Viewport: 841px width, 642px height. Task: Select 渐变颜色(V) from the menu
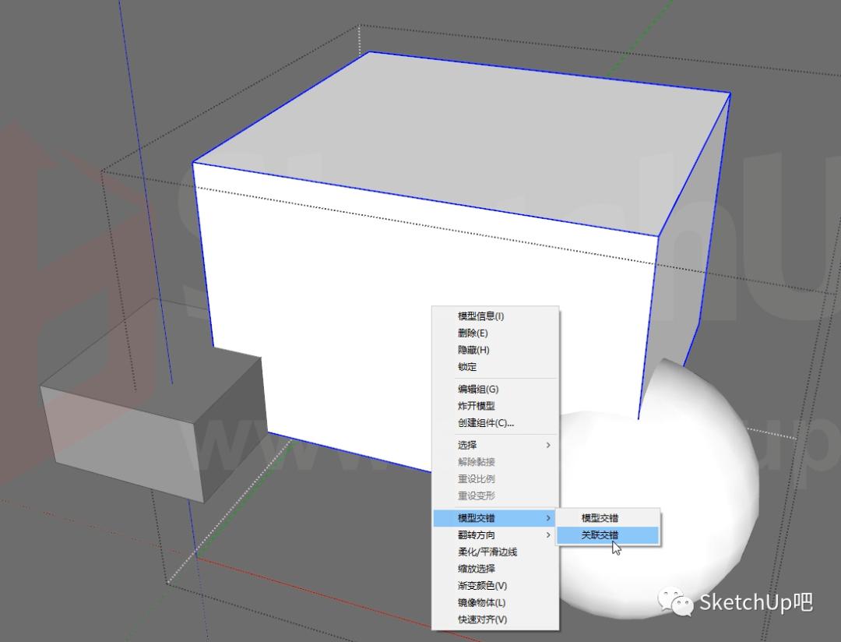(482, 586)
